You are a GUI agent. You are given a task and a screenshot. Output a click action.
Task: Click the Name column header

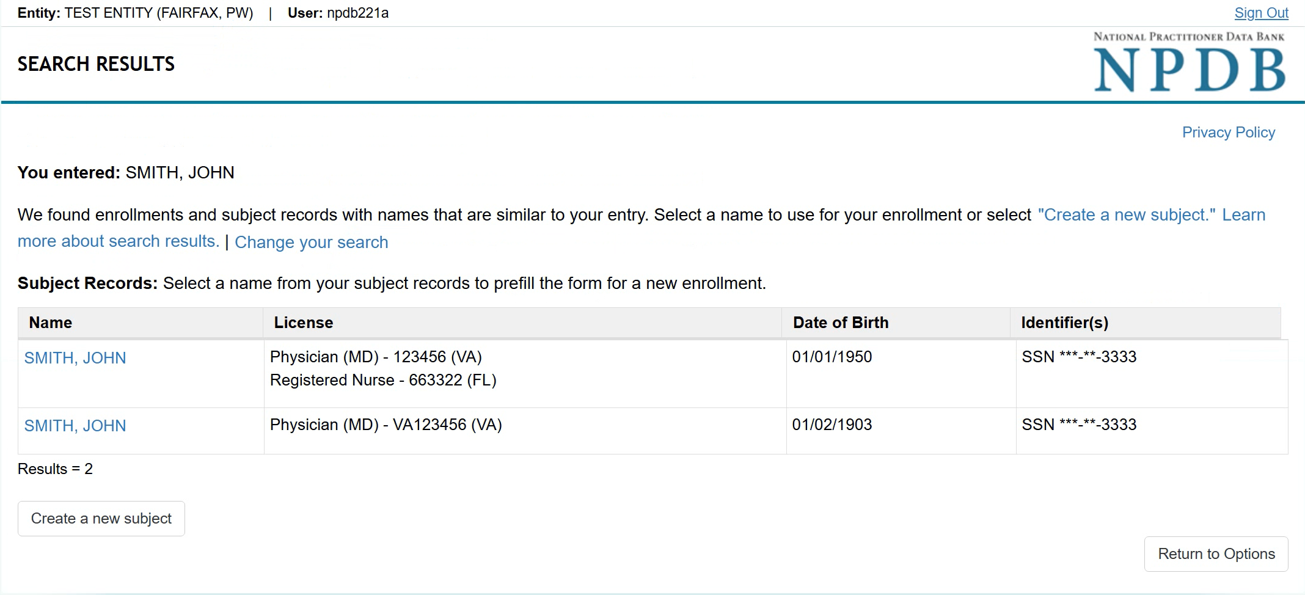coord(51,323)
